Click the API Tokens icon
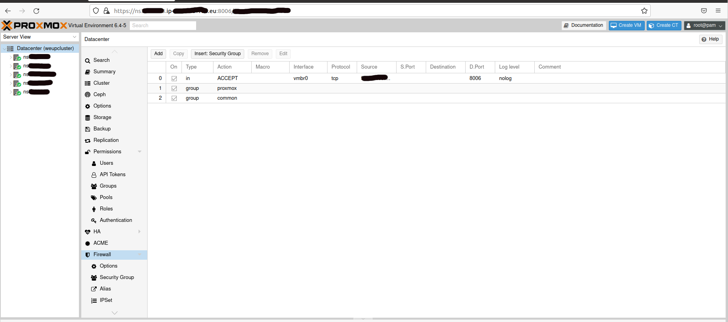 [94, 175]
